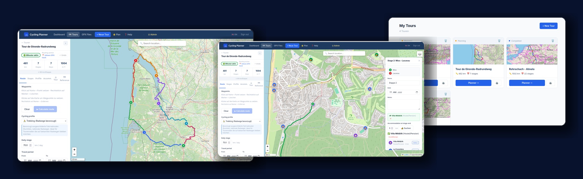This screenshot has height=179, width=583.
Task: Collapse sidebar with chevron in left window
Action: tap(66, 43)
